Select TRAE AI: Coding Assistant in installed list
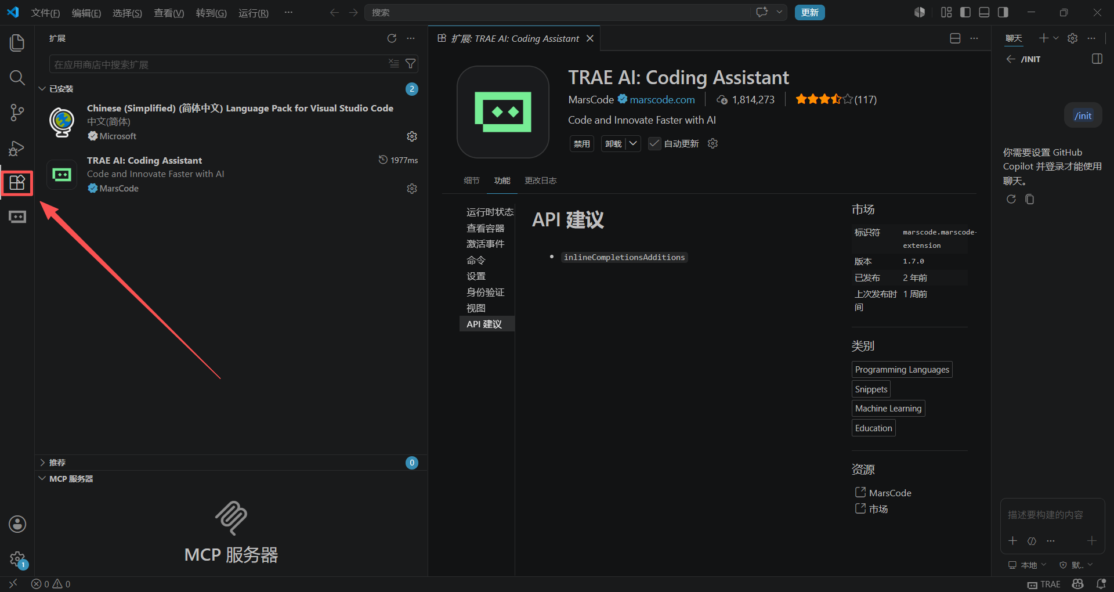The image size is (1114, 592). [232, 174]
